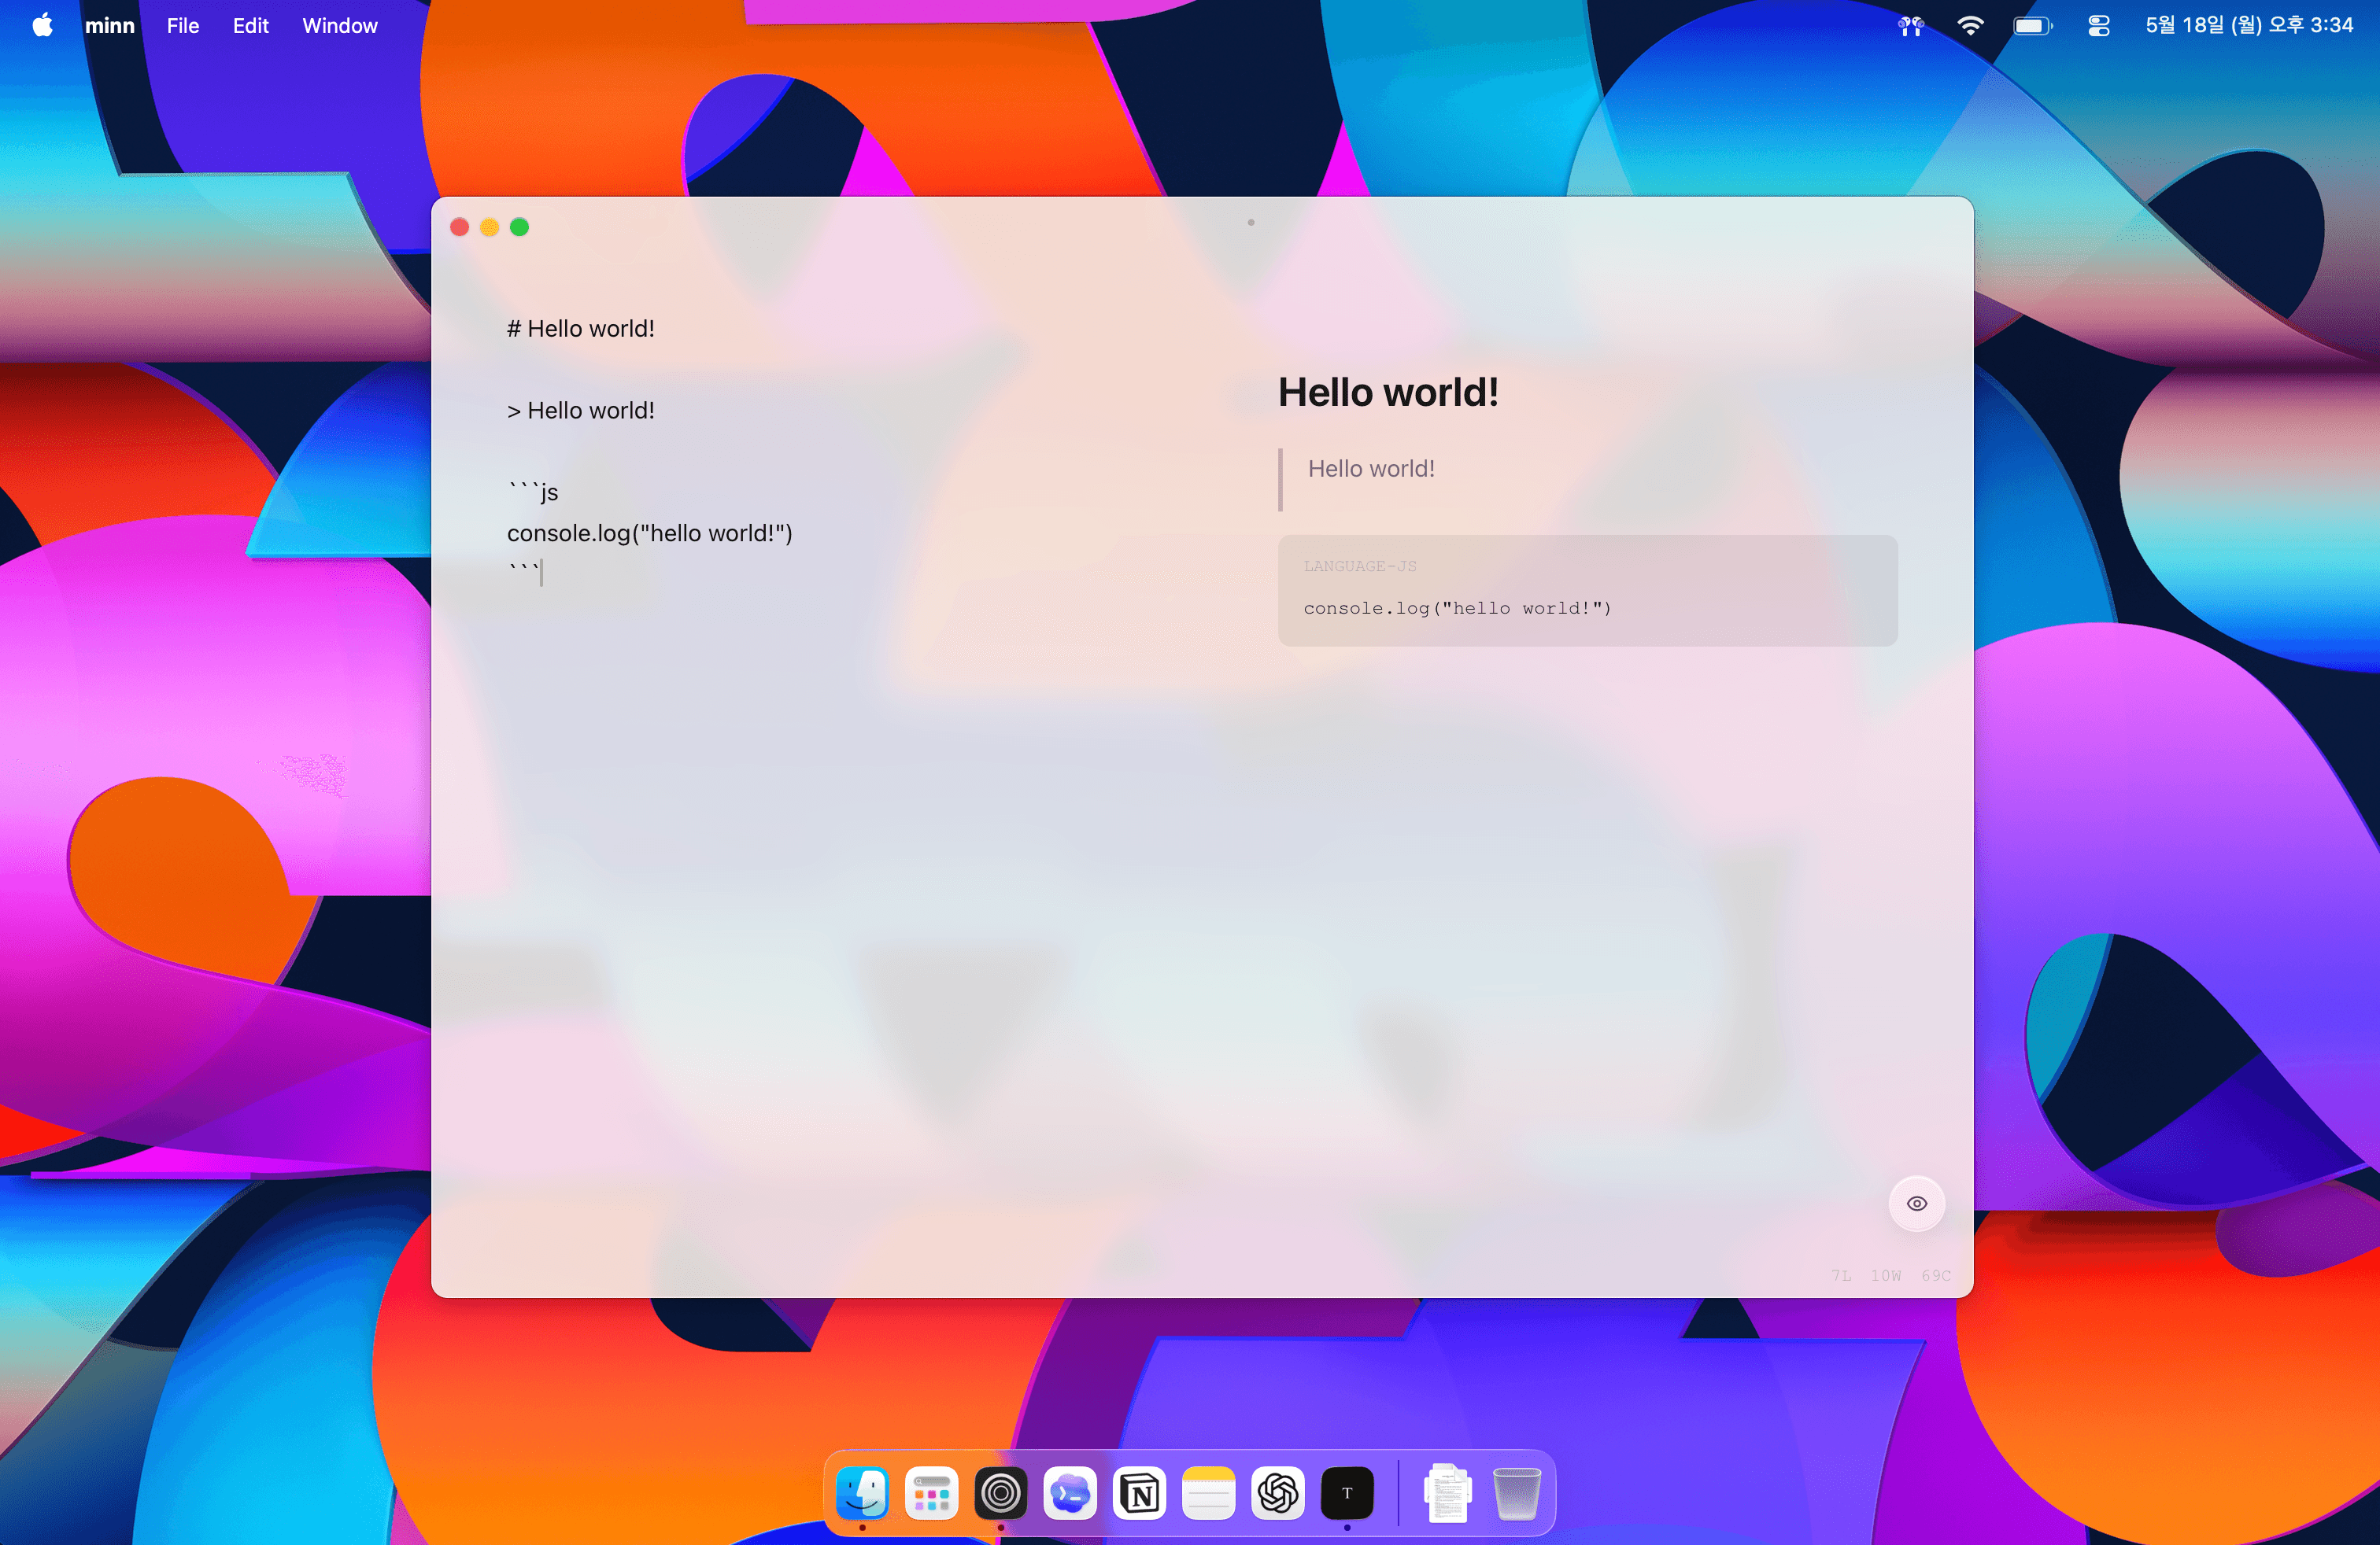Open the Wi-Fi status menu
This screenshot has height=1545, width=2380.
coord(1970,25)
